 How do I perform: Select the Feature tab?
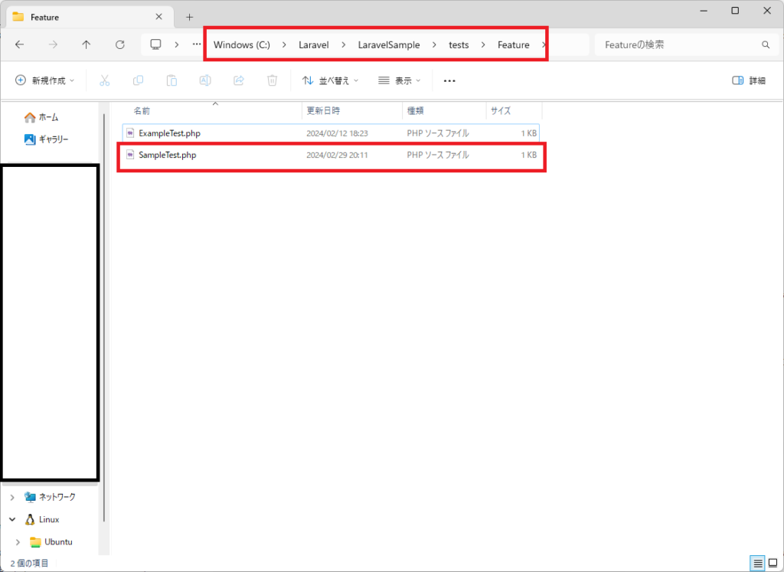pyautogui.click(x=90, y=17)
